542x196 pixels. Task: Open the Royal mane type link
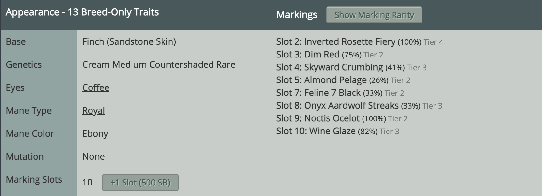93,110
